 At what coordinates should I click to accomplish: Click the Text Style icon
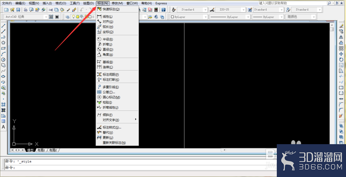[174, 10]
